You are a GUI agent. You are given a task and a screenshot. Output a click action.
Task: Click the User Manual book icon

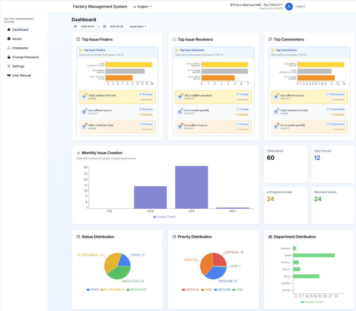pos(9,75)
